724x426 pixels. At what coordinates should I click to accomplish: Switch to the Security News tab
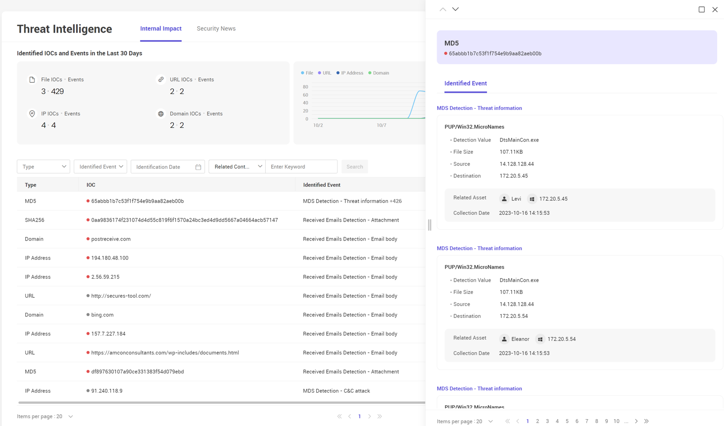coord(216,28)
